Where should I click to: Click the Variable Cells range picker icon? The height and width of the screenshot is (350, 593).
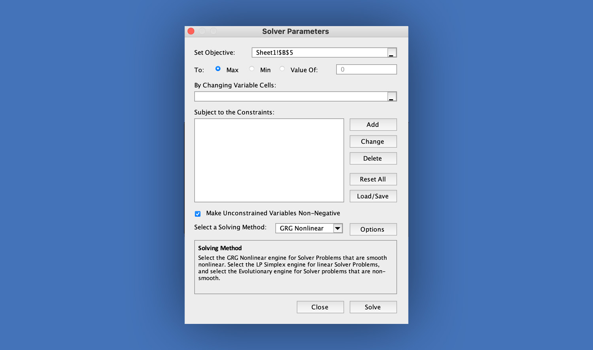tap(391, 96)
